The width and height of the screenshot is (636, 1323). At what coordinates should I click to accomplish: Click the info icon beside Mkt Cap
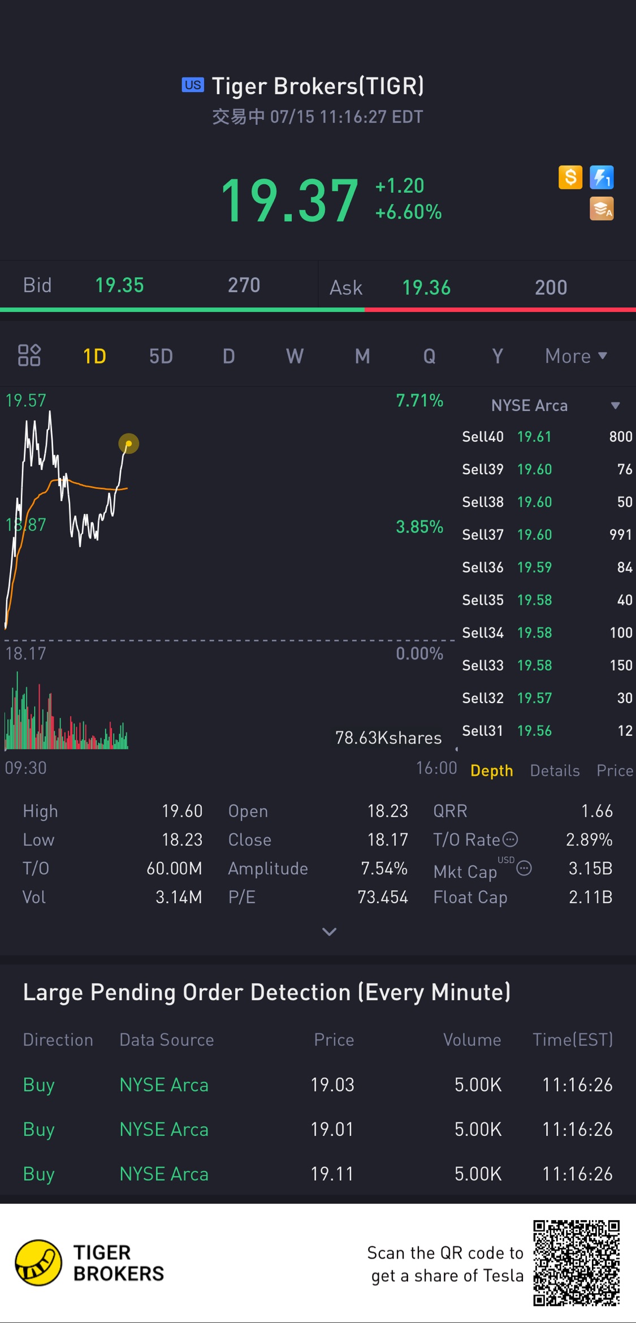(524, 868)
